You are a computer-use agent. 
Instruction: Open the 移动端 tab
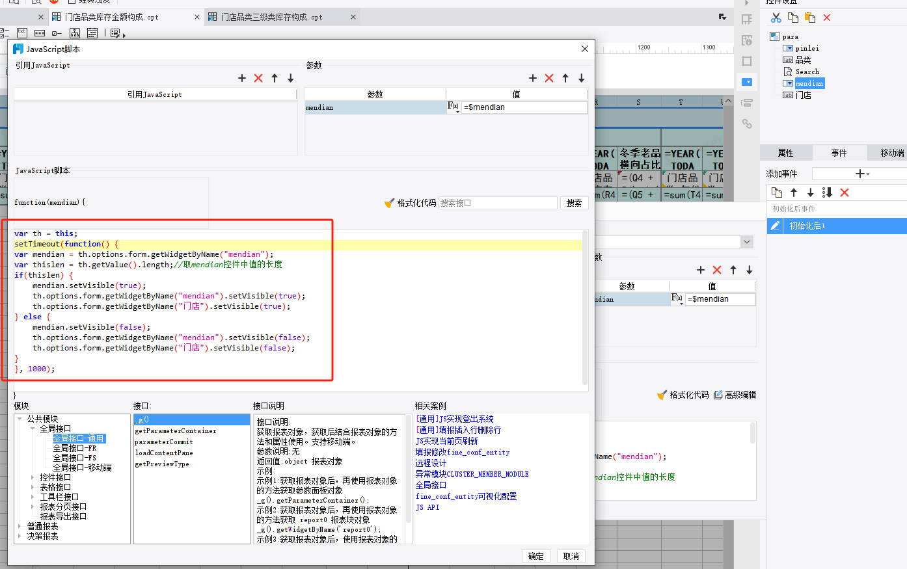point(892,153)
